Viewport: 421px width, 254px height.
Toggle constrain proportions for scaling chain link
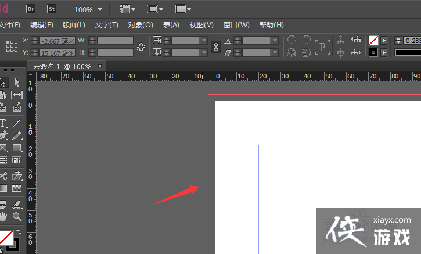point(216,47)
